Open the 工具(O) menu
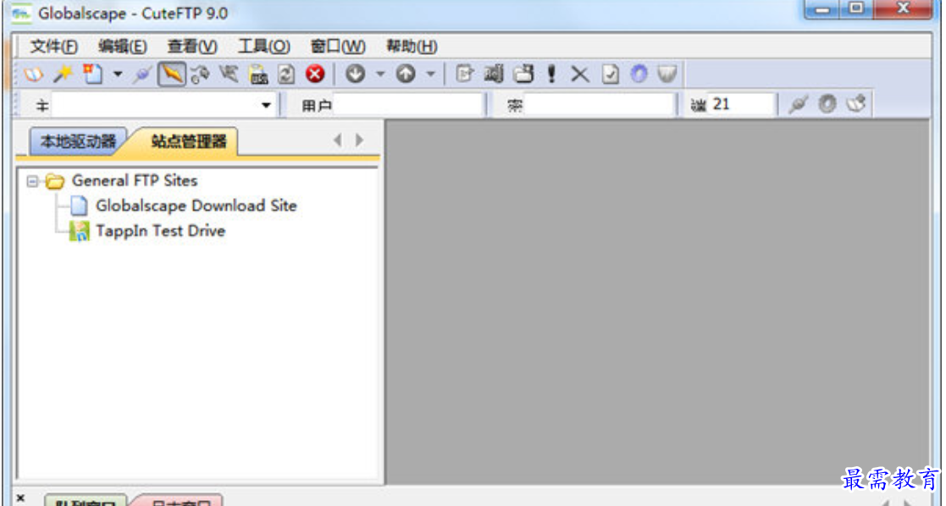 263,47
